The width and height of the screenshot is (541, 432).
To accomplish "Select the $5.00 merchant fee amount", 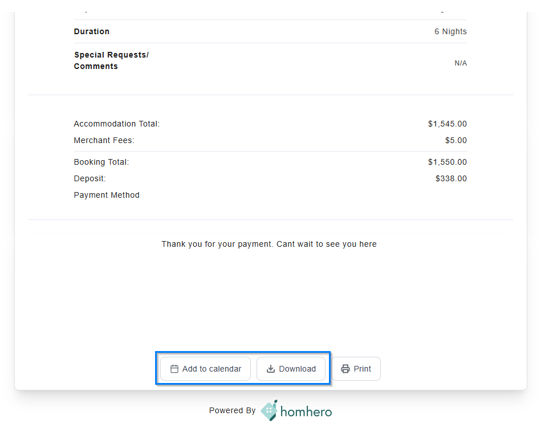I will point(456,140).
